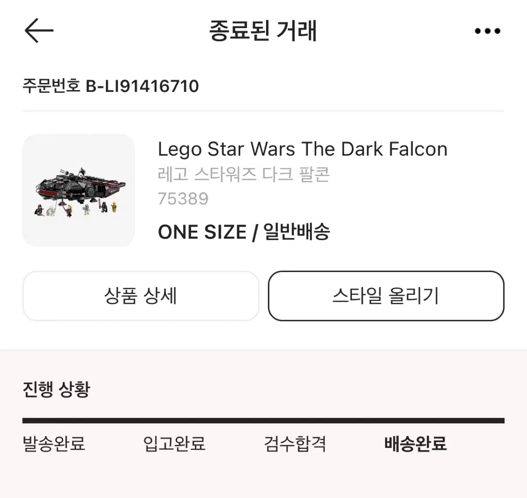Click the 주문번호 label text
The width and height of the screenshot is (527, 498).
click(51, 86)
